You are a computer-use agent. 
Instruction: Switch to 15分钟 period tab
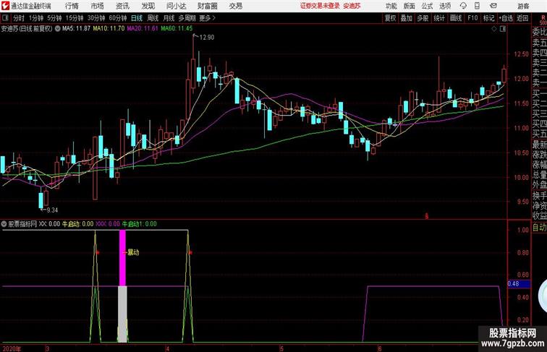tap(75, 18)
